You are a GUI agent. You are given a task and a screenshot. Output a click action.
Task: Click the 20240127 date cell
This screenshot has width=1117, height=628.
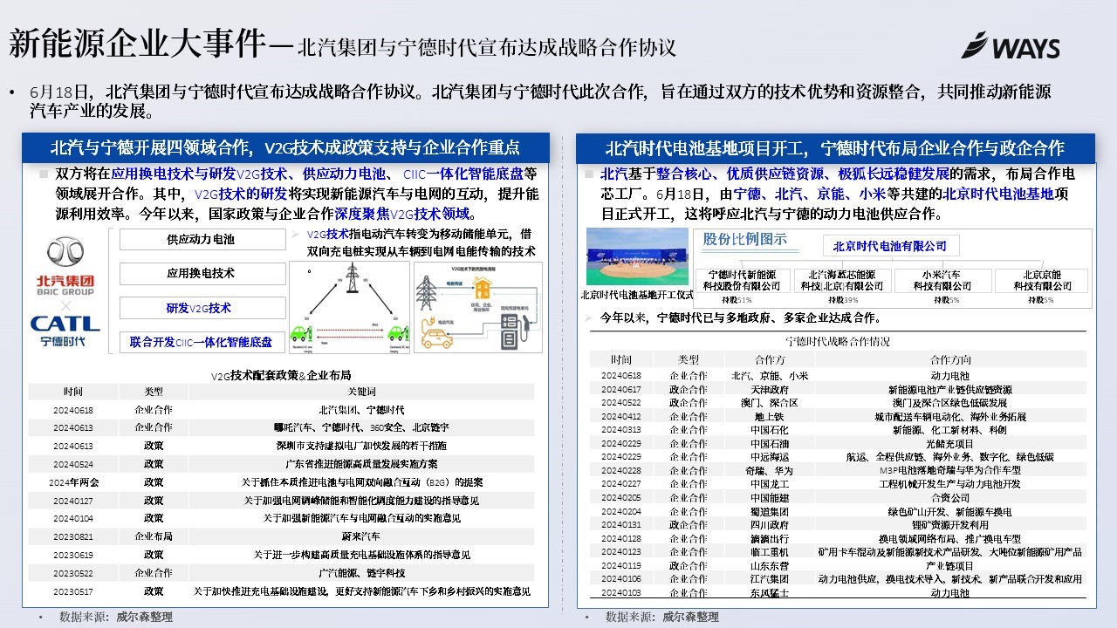[73, 500]
